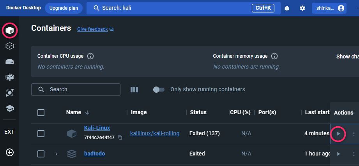Click the Container memory usage info icon
359x166 pixels.
pos(274,56)
